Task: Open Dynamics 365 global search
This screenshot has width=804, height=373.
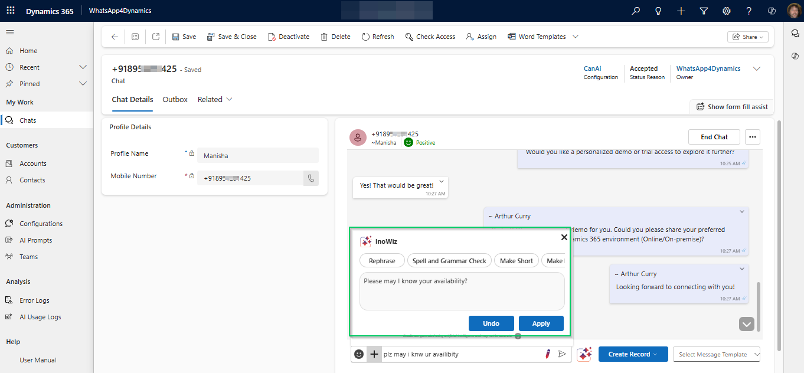Action: click(x=635, y=11)
